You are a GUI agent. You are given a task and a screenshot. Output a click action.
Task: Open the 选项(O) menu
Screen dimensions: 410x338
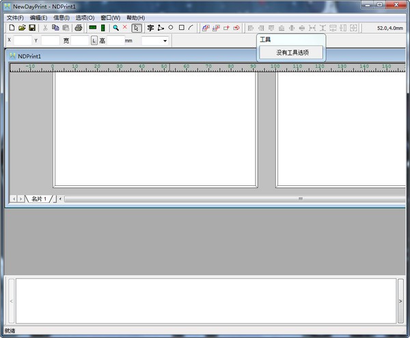pos(85,17)
